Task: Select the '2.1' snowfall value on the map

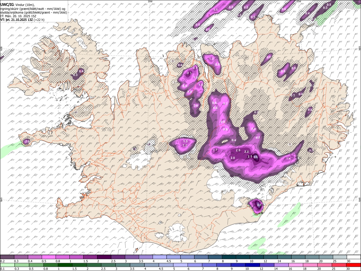Action: tap(195, 68)
